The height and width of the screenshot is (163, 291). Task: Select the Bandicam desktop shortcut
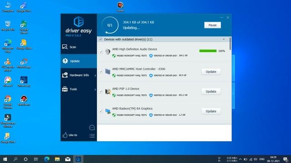[x=24, y=101]
